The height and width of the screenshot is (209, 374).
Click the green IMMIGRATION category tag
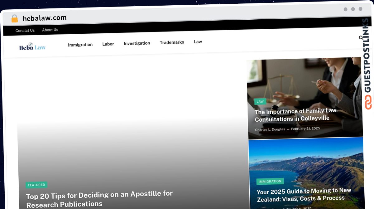(x=270, y=181)
